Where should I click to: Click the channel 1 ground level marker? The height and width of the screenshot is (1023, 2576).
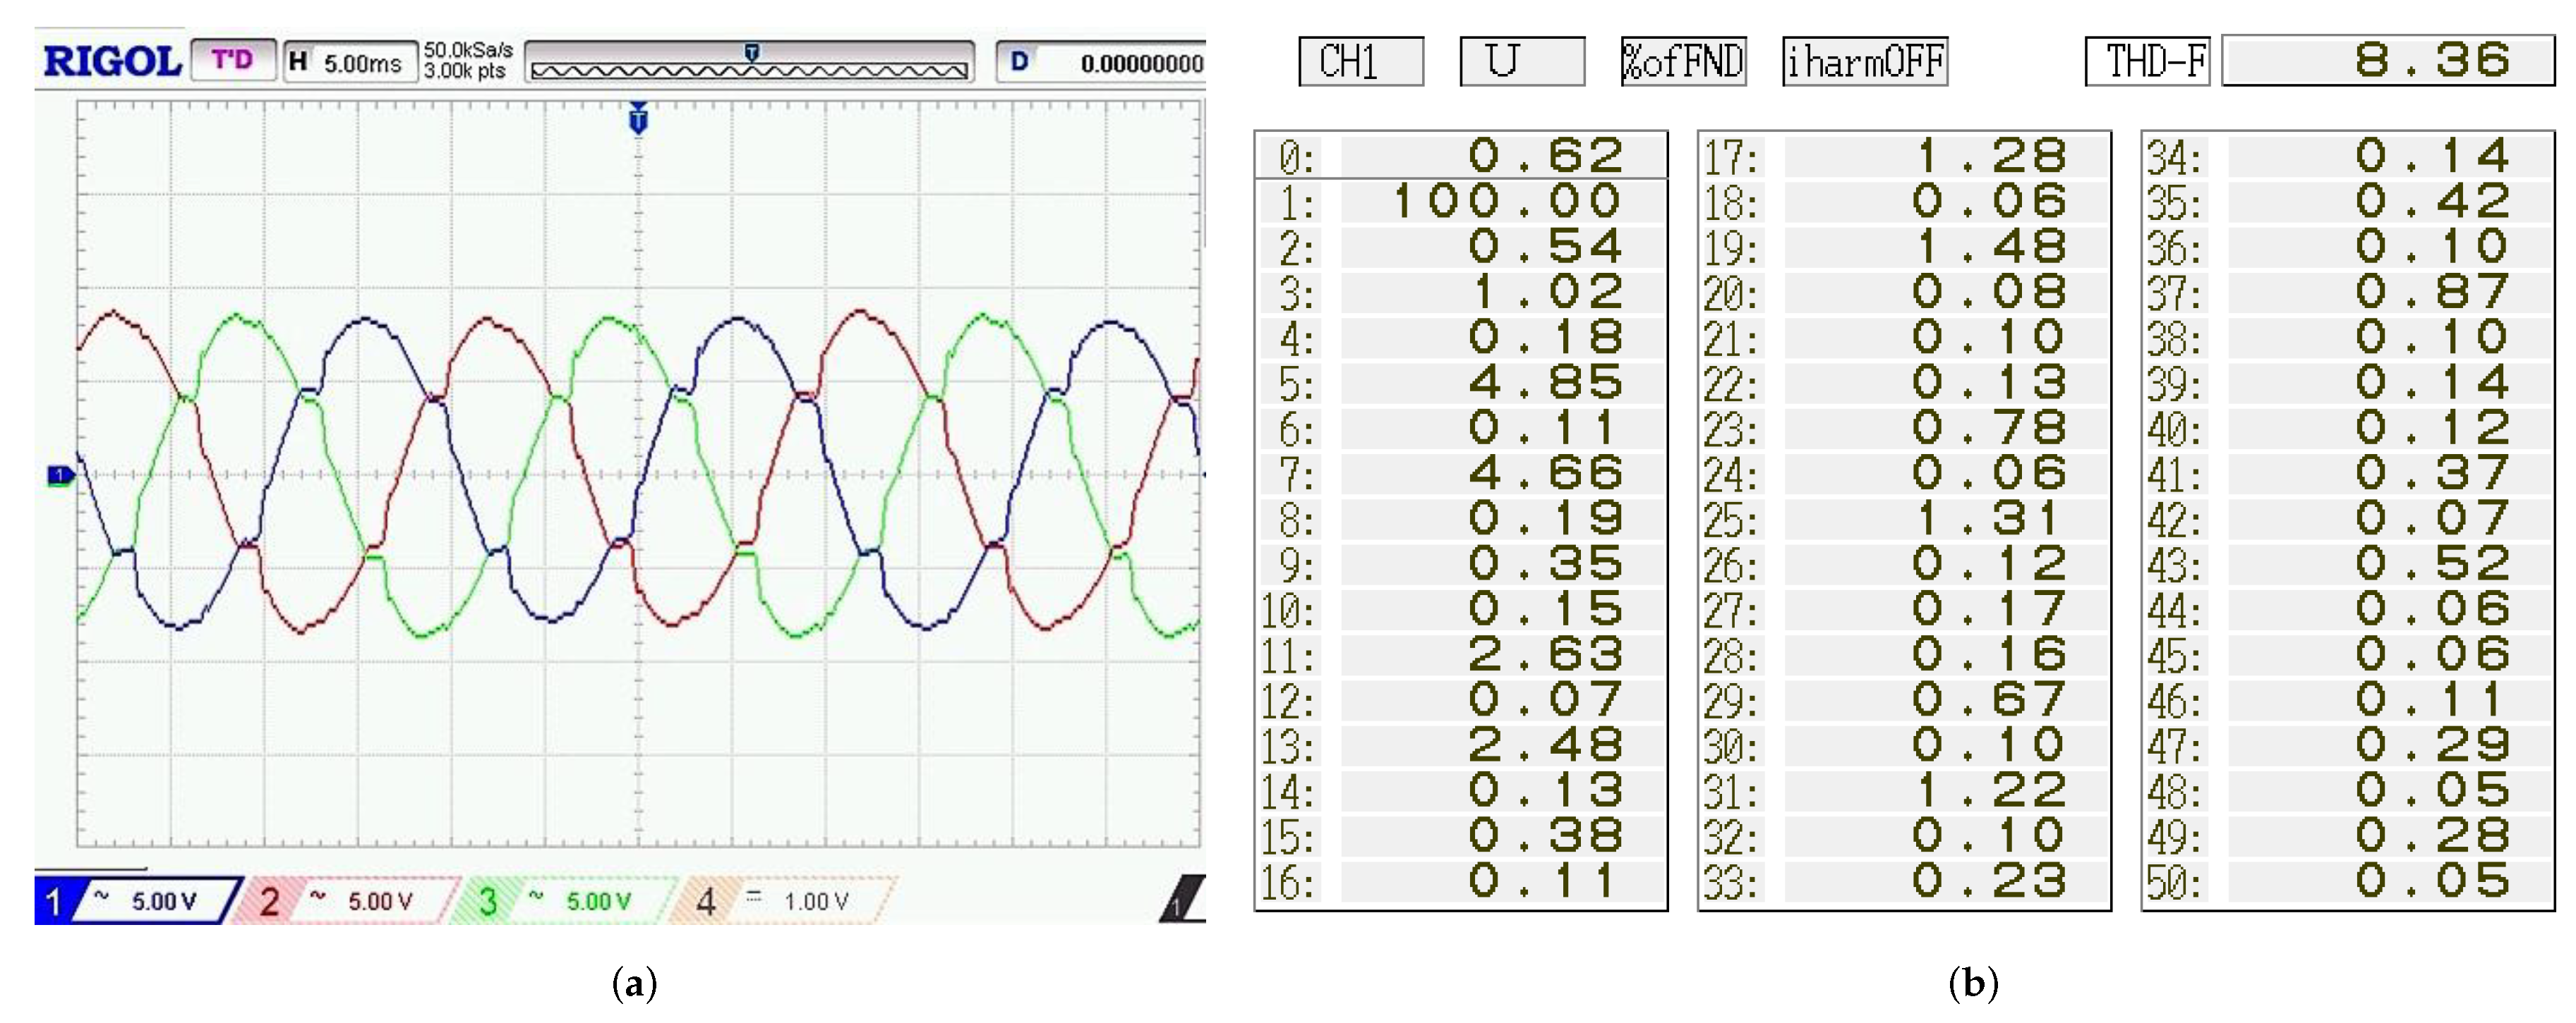[61, 475]
